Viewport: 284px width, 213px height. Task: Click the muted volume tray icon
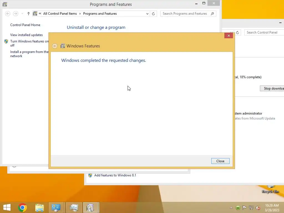point(258,208)
